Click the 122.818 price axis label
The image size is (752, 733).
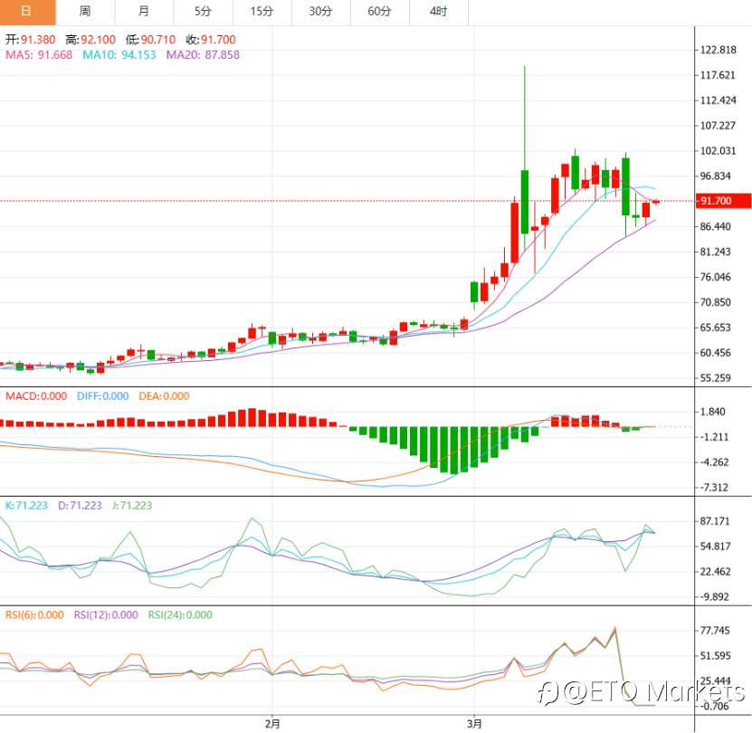pyautogui.click(x=718, y=50)
